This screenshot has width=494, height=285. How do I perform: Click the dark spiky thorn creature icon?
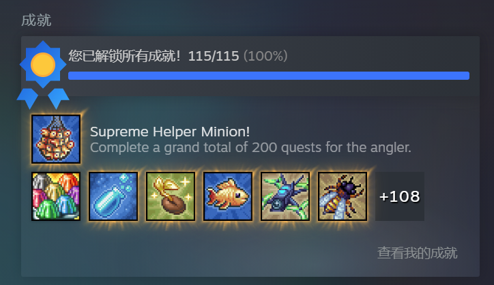285,196
